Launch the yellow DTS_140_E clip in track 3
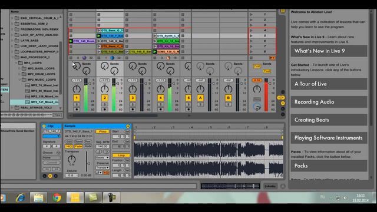377x212 pixels. [x=127, y=52]
